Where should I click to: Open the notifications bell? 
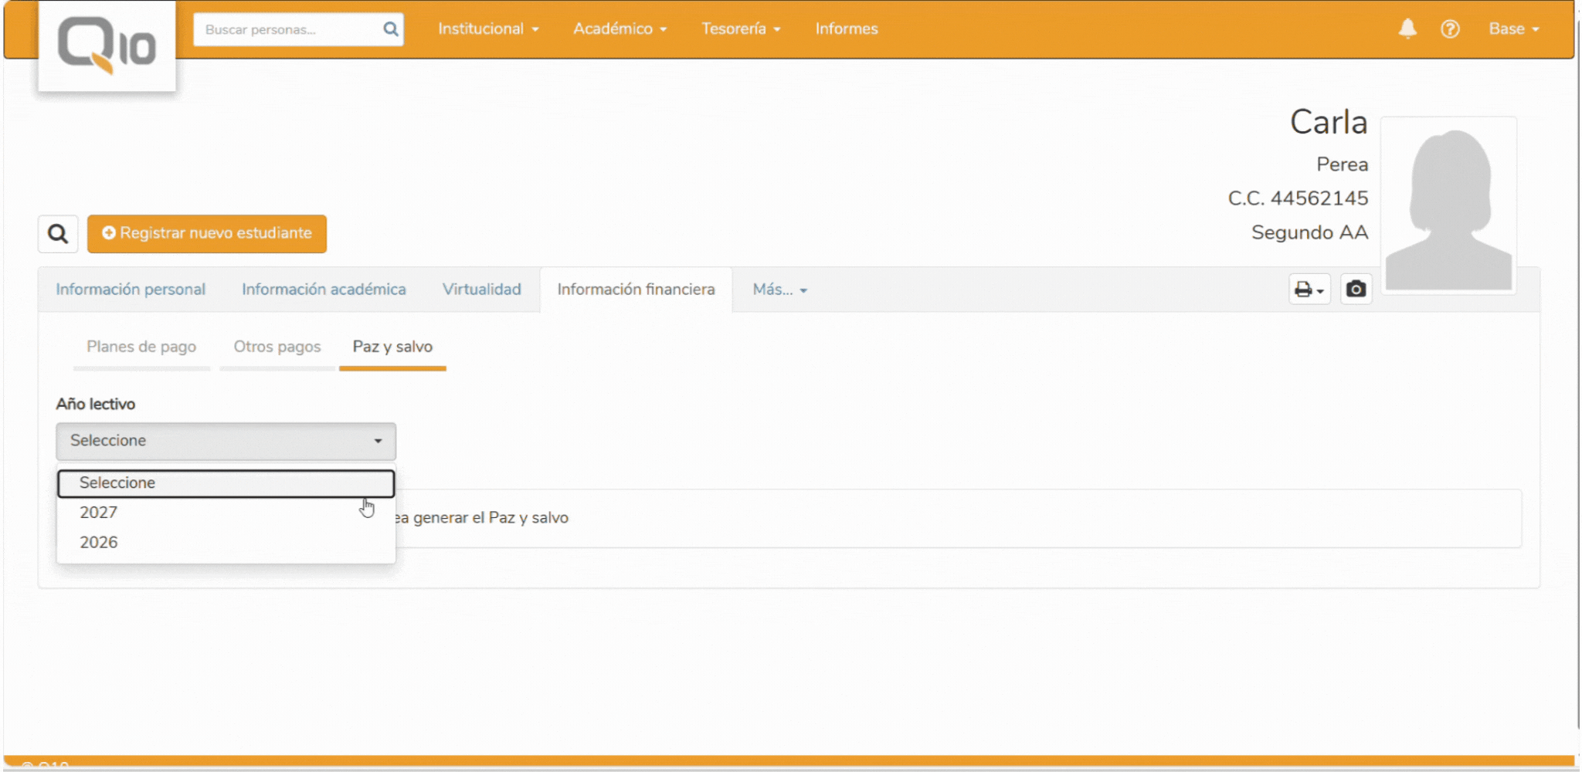(x=1407, y=29)
